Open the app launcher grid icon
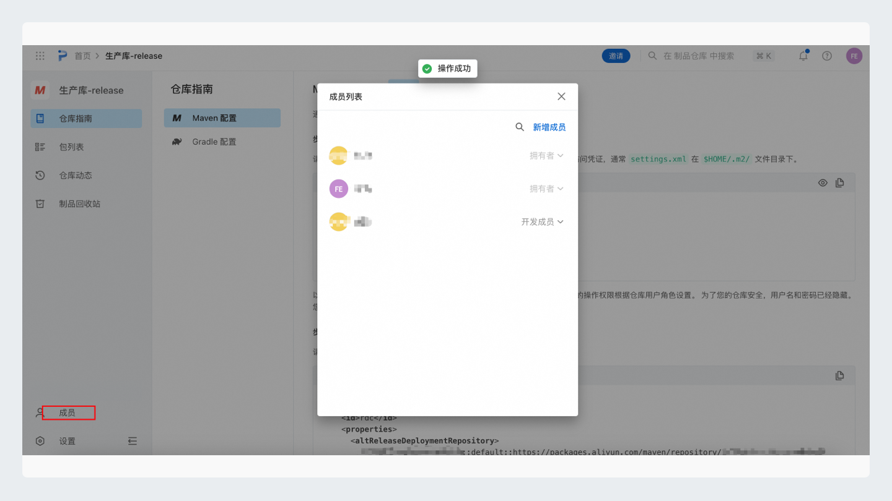Image resolution: width=892 pixels, height=501 pixels. tap(40, 56)
